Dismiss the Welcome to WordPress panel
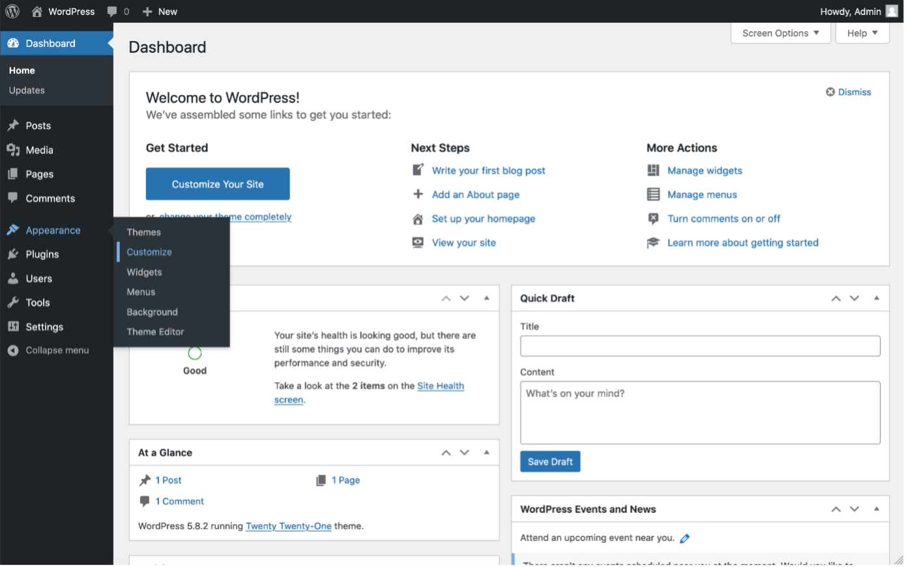906x567 pixels. 848,92
